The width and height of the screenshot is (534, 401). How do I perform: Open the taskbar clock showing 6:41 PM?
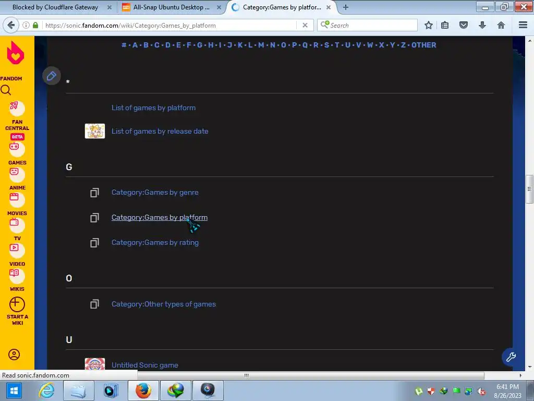point(507,391)
